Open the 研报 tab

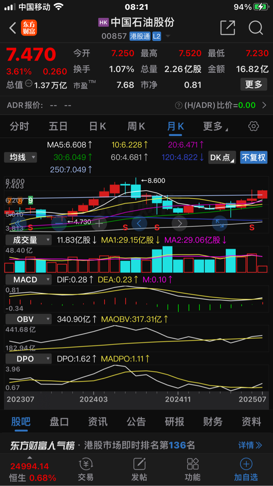coord(175,422)
